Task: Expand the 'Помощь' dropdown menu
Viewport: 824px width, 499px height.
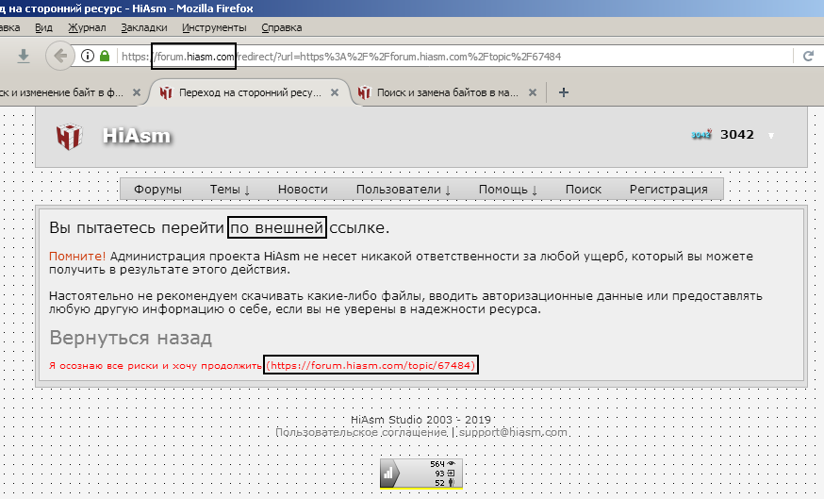Action: pos(508,189)
